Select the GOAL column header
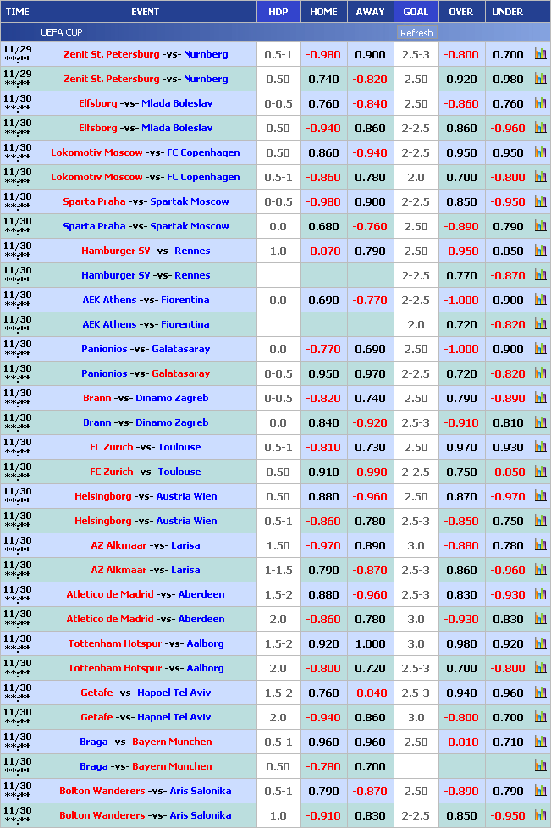 [416, 12]
